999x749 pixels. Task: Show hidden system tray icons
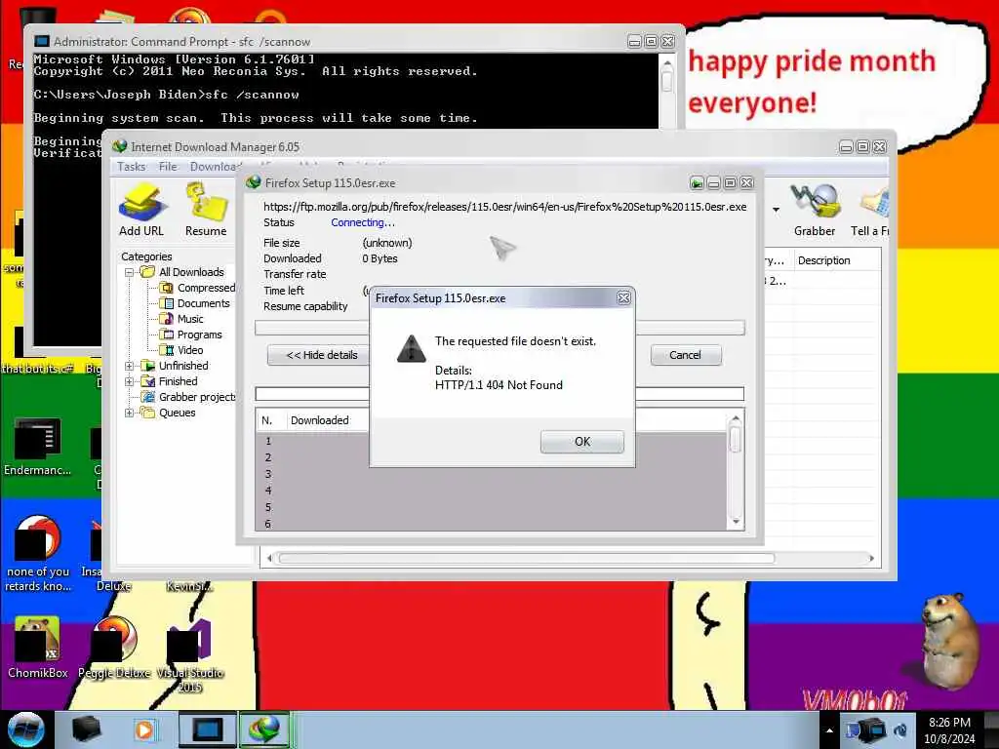pos(829,730)
